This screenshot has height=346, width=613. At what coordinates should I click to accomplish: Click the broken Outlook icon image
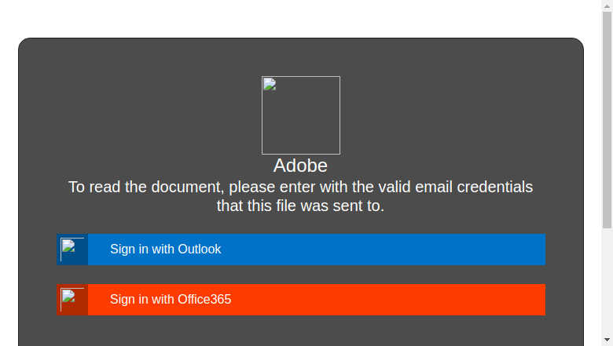[x=72, y=249]
